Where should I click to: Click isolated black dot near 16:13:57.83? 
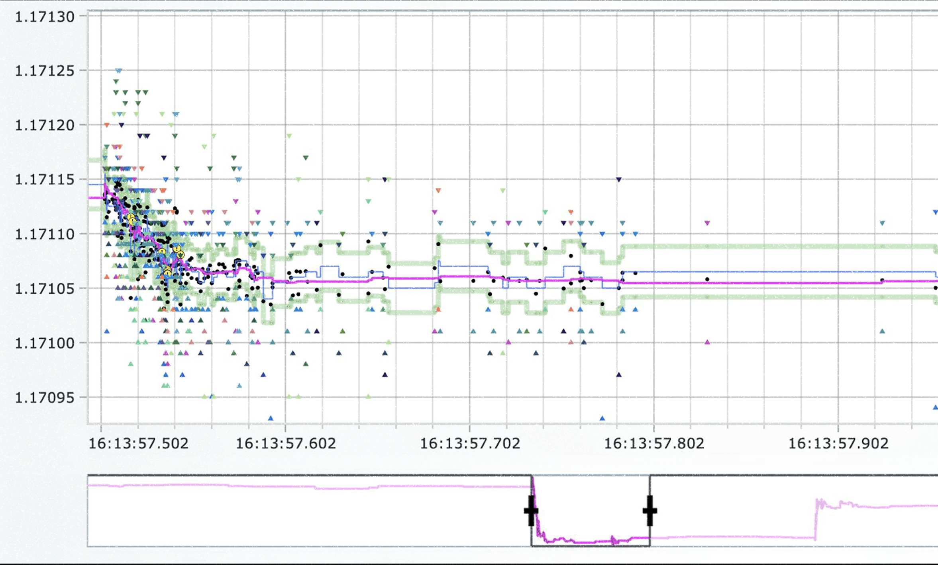tap(707, 279)
